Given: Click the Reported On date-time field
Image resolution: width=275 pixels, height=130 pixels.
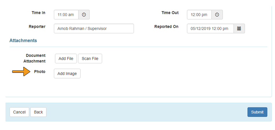Looking at the screenshot, I should [210, 29].
